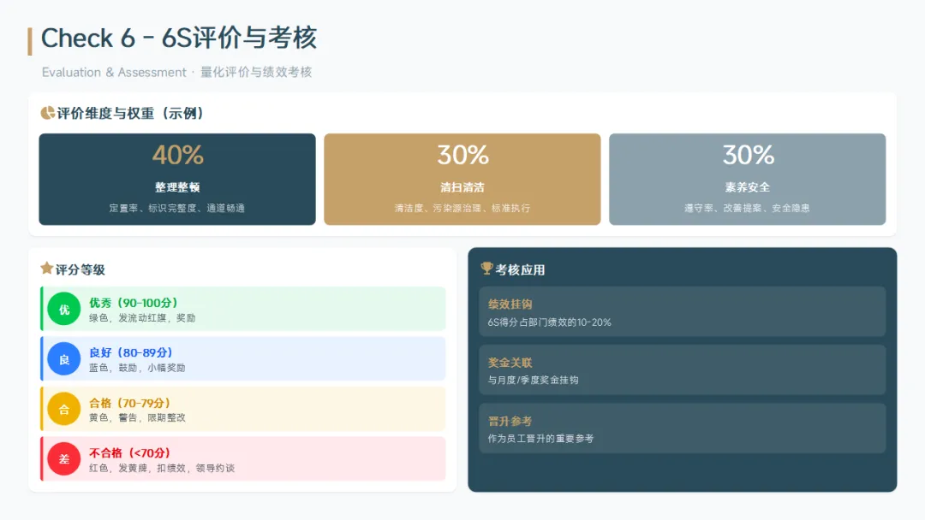Select the red 差 circle badge
The width and height of the screenshot is (925, 520).
coord(64,458)
